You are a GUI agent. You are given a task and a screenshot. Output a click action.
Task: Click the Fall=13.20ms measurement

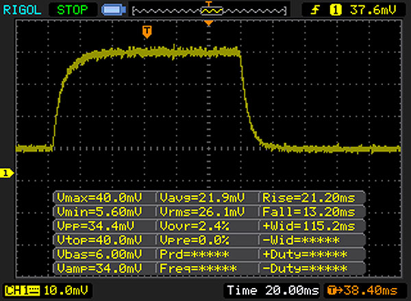(309, 212)
